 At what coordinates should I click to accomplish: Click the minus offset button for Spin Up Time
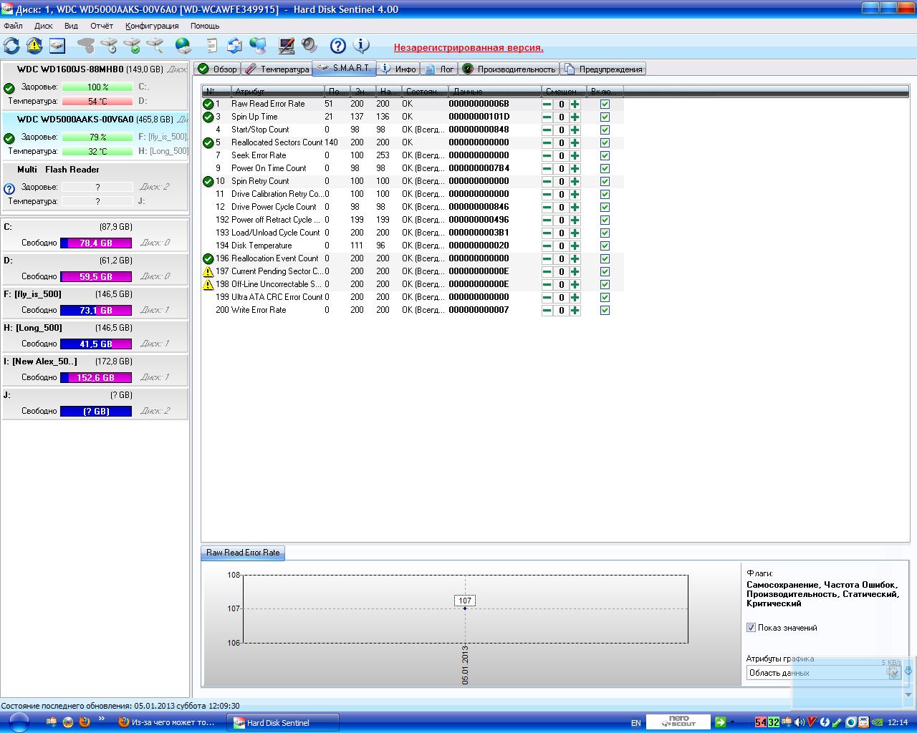pyautogui.click(x=547, y=117)
